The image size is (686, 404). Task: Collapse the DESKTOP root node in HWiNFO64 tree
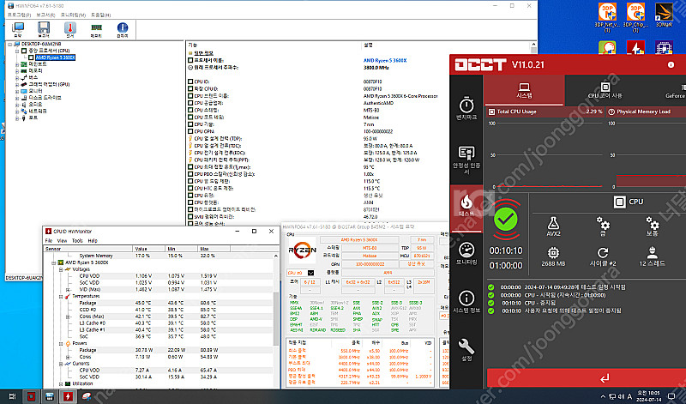coord(9,45)
